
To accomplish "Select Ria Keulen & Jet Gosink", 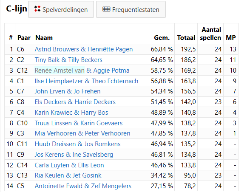I will coord(68,175).
